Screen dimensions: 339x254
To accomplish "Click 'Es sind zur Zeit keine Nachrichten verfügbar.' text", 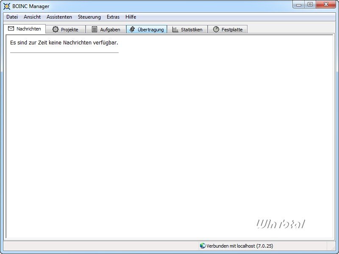I will (64, 43).
